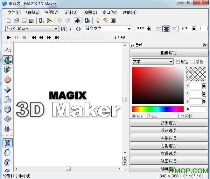Click the redo arrow icon
Viewport: 210px width, 179px height.
[x=67, y=20]
